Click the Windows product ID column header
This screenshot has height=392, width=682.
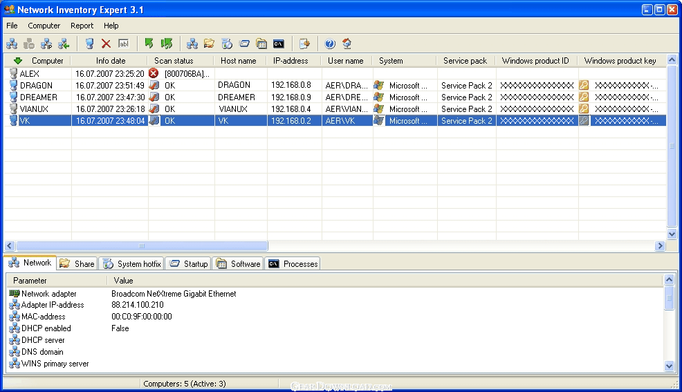pyautogui.click(x=535, y=61)
